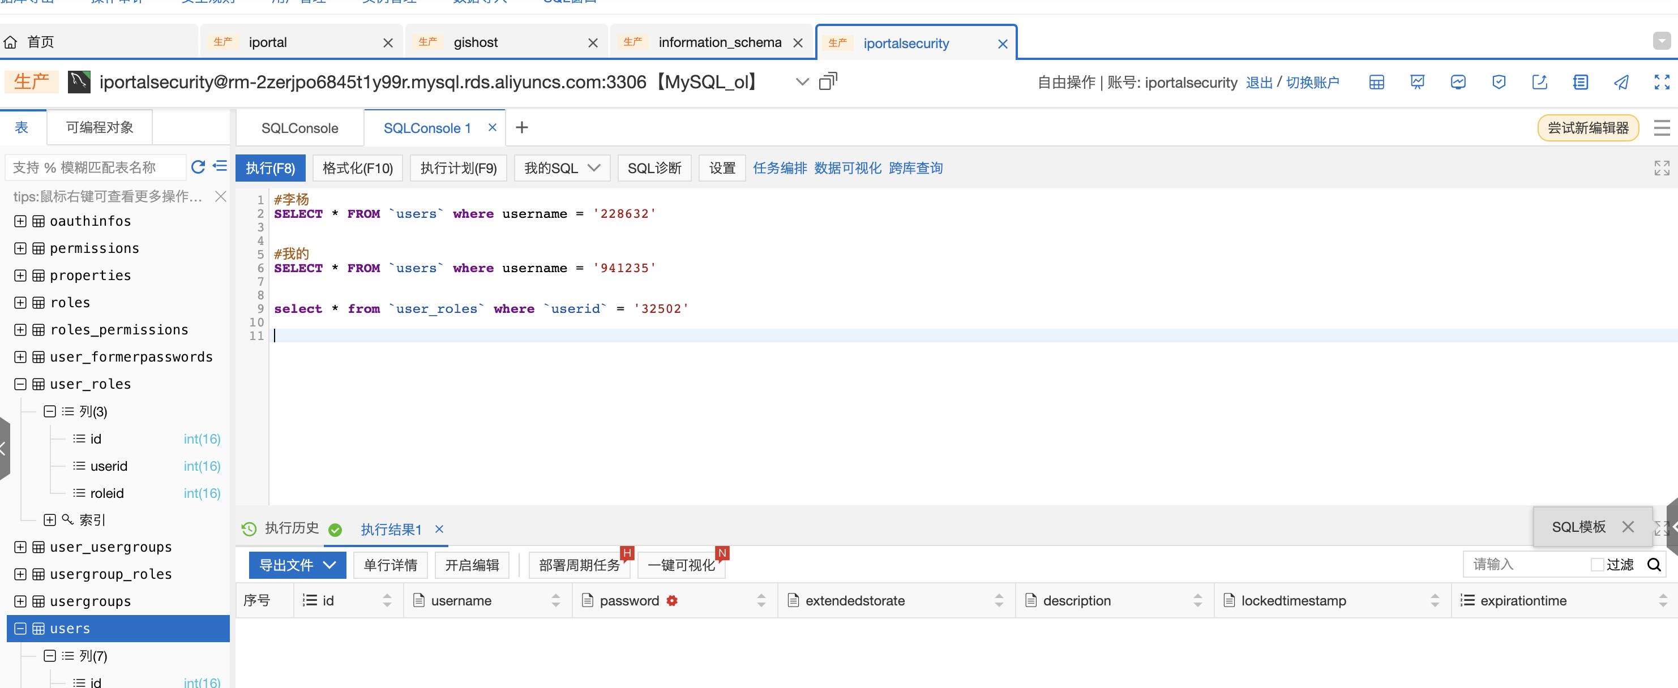This screenshot has width=1678, height=688.
Task: Open the 导出文件 export dropdown
Action: tap(297, 564)
